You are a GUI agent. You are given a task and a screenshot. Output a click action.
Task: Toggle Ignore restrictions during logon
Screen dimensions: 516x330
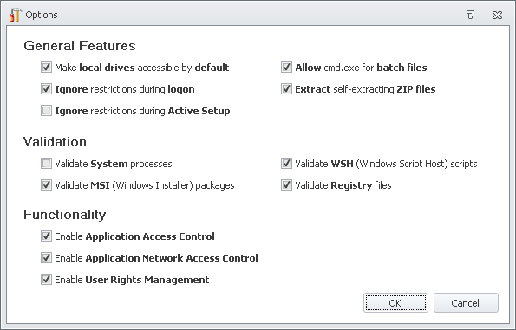coord(47,88)
